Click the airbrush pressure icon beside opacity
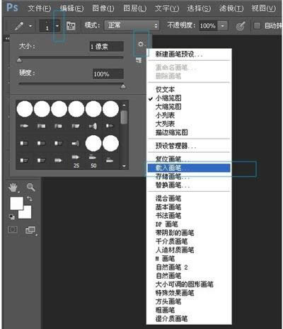Image resolution: width=283 pixels, height=329 pixels. [x=241, y=25]
